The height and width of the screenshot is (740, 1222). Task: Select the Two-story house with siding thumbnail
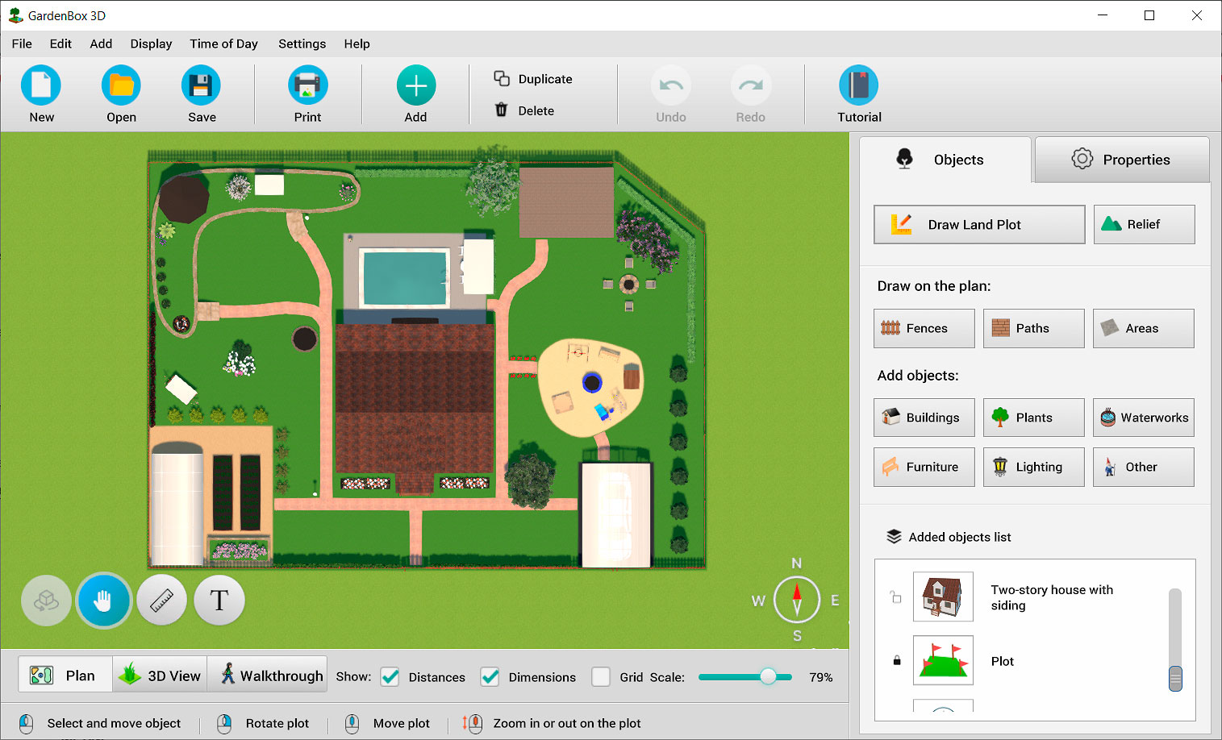tap(943, 597)
